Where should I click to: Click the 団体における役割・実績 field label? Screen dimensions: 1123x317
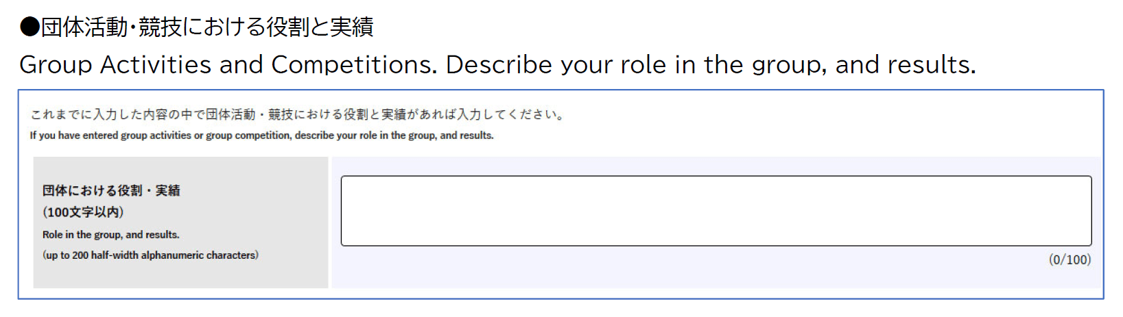point(111,190)
